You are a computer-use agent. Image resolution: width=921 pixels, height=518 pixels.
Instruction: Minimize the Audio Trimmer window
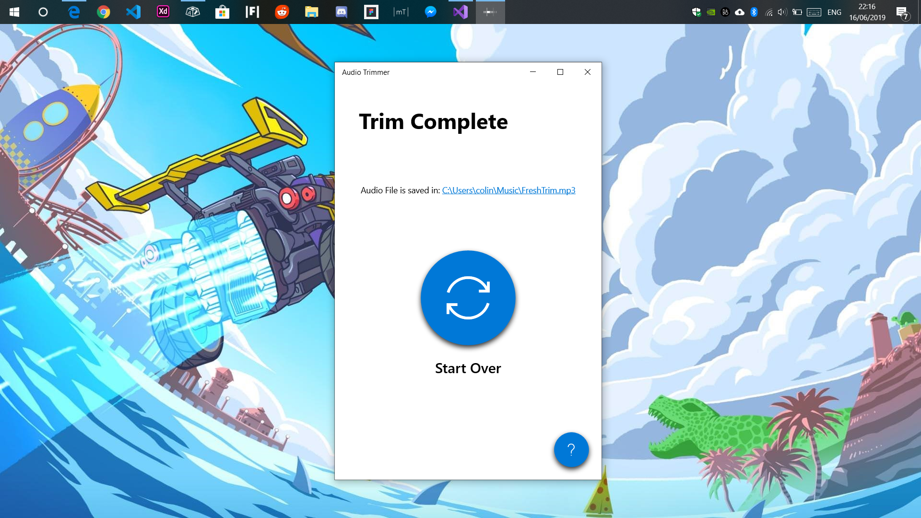(x=532, y=72)
